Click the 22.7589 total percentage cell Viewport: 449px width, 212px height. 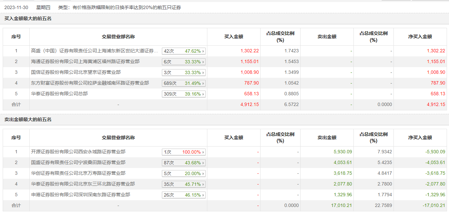pyautogui.click(x=384, y=206)
